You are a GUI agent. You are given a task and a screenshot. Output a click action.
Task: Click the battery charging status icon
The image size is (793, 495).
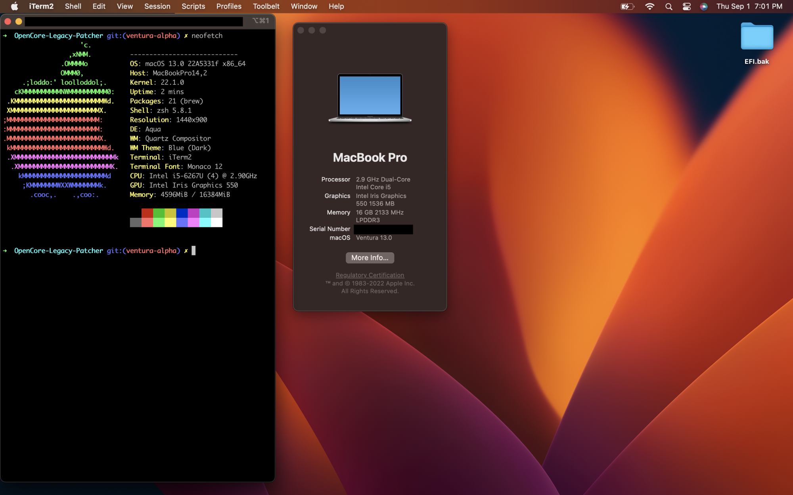click(x=627, y=6)
